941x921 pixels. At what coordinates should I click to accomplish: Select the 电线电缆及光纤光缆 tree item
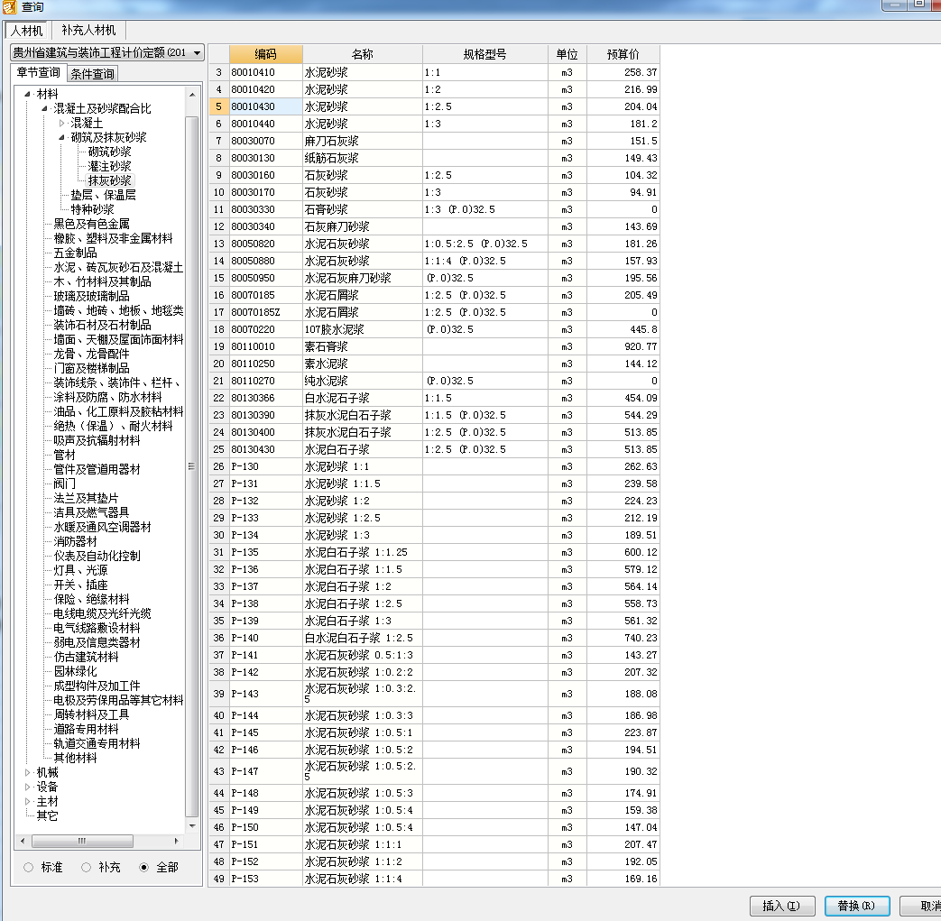click(102, 613)
